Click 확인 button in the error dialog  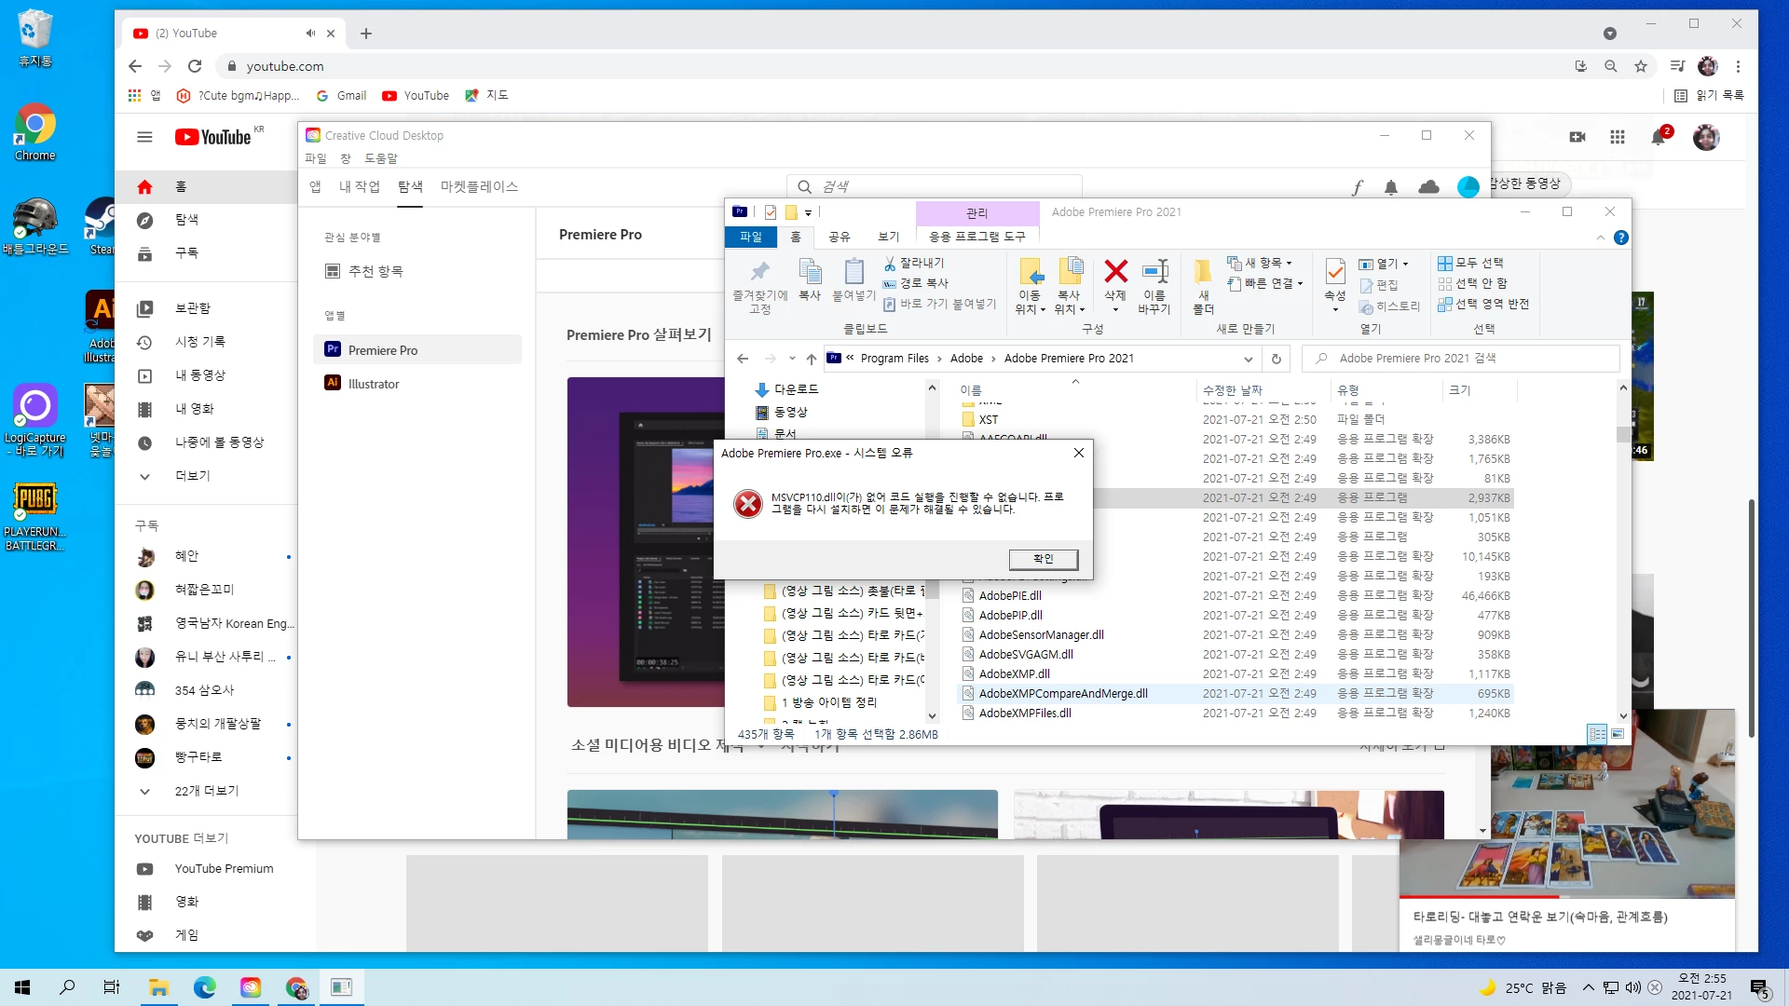click(x=1043, y=559)
